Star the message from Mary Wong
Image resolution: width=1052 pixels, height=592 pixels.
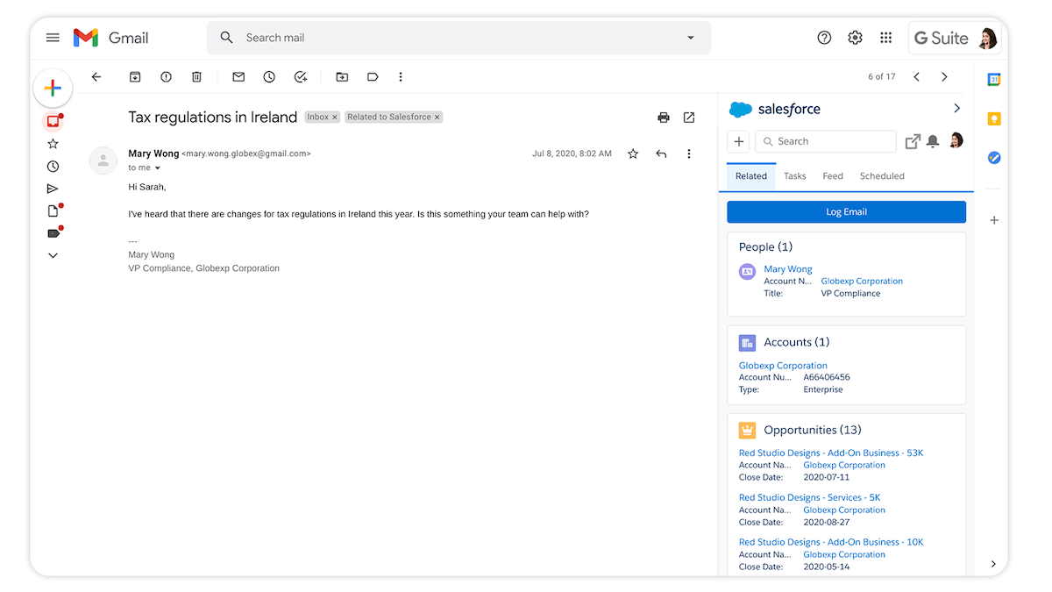click(x=633, y=154)
